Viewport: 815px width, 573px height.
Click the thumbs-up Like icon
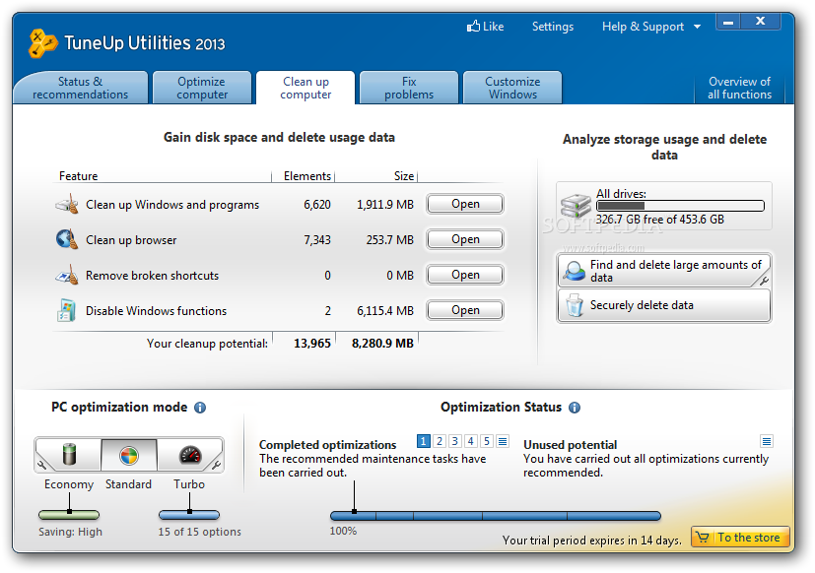(x=473, y=26)
